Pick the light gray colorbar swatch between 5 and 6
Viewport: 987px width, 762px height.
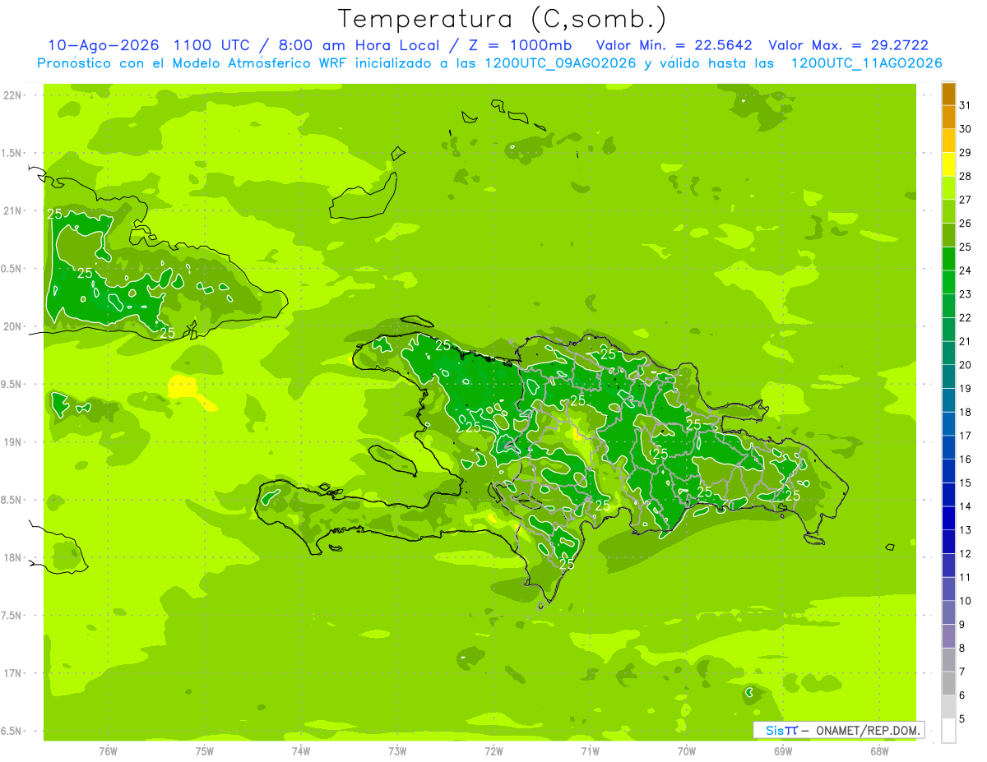click(948, 707)
